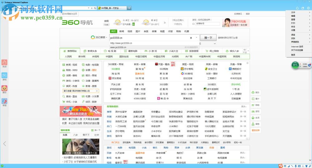Switch search type to 视频

130,31
